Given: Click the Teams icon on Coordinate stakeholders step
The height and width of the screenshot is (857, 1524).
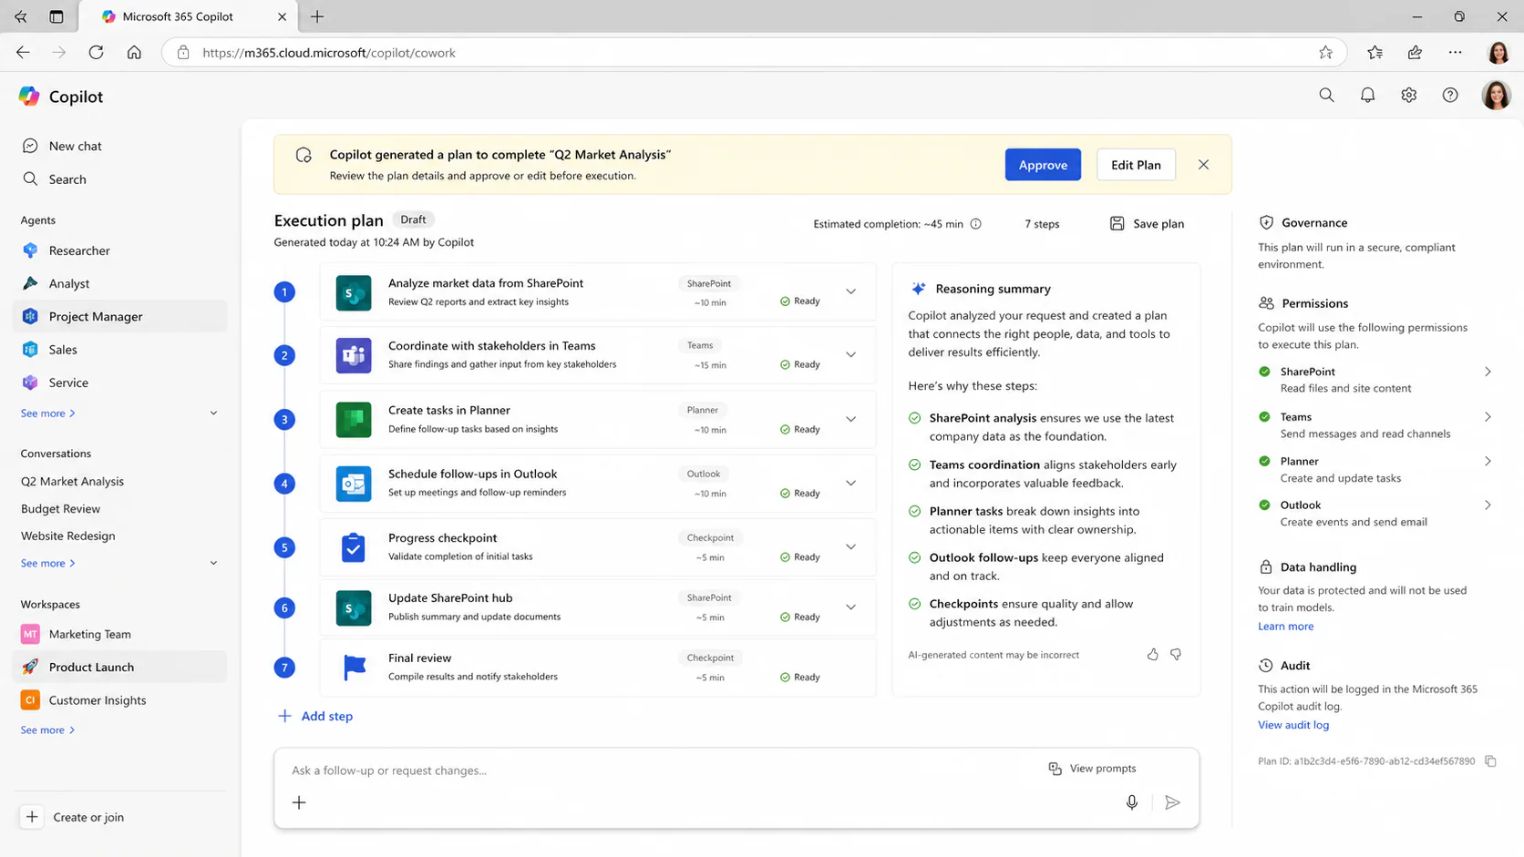Looking at the screenshot, I should click(x=354, y=355).
